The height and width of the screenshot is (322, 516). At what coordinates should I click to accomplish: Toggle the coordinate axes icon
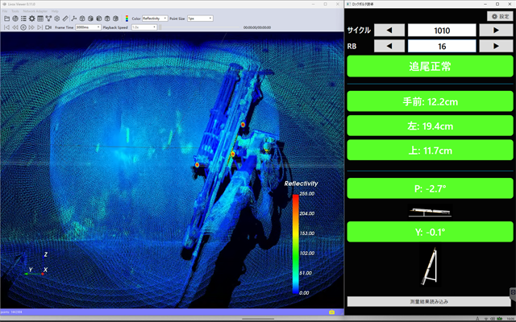click(73, 19)
